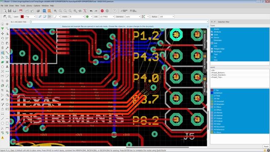Open the View menu

[17, 5]
